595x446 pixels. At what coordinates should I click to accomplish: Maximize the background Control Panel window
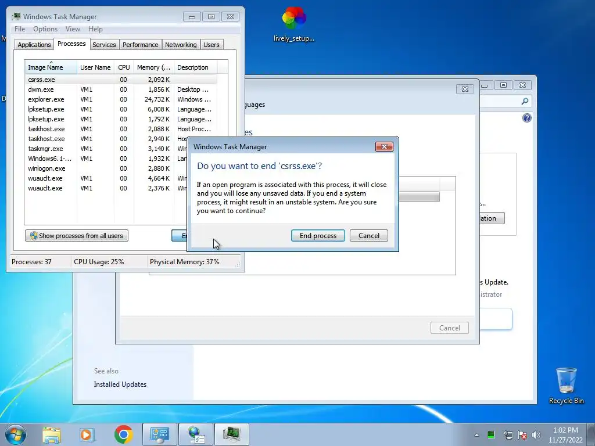504,85
